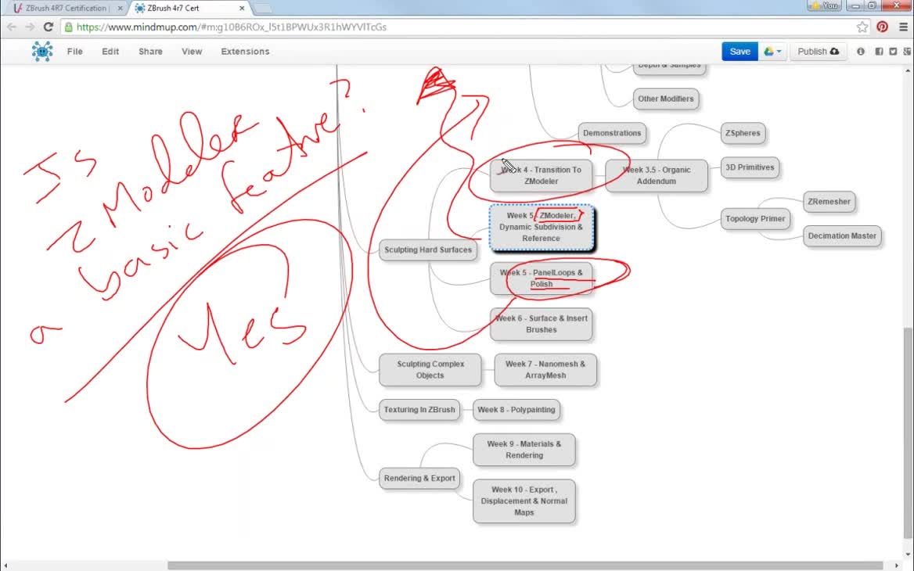This screenshot has height=571, width=914.
Task: Click the Pinterest extension icon
Action: 882,27
